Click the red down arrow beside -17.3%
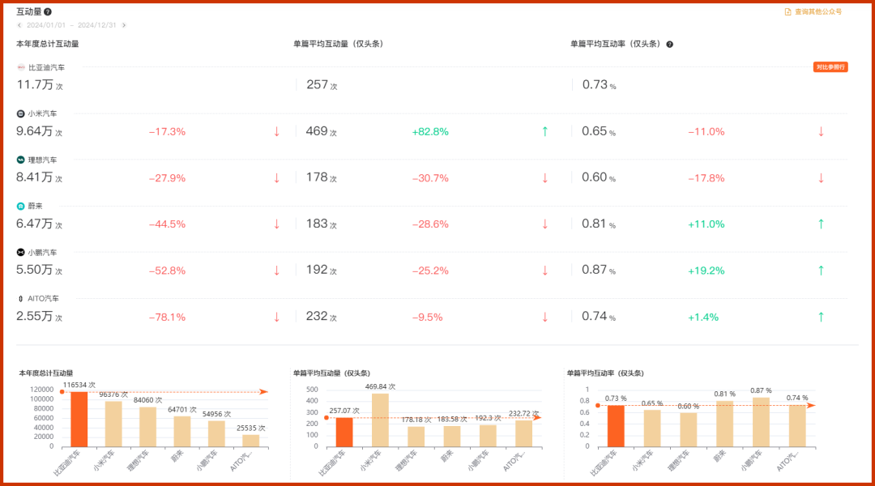The image size is (875, 486). tap(276, 132)
